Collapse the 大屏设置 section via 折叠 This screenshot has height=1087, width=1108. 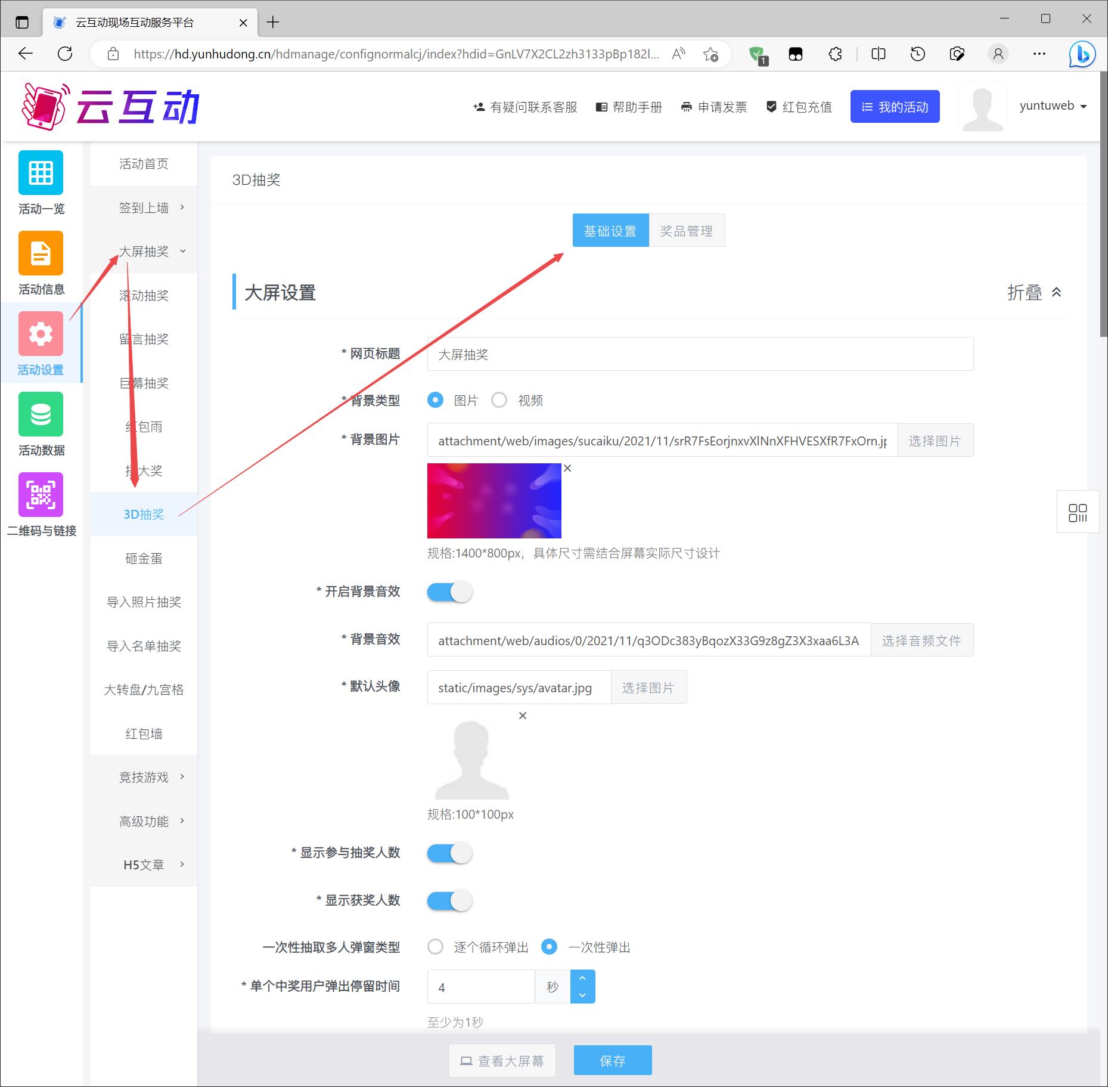[x=1034, y=292]
